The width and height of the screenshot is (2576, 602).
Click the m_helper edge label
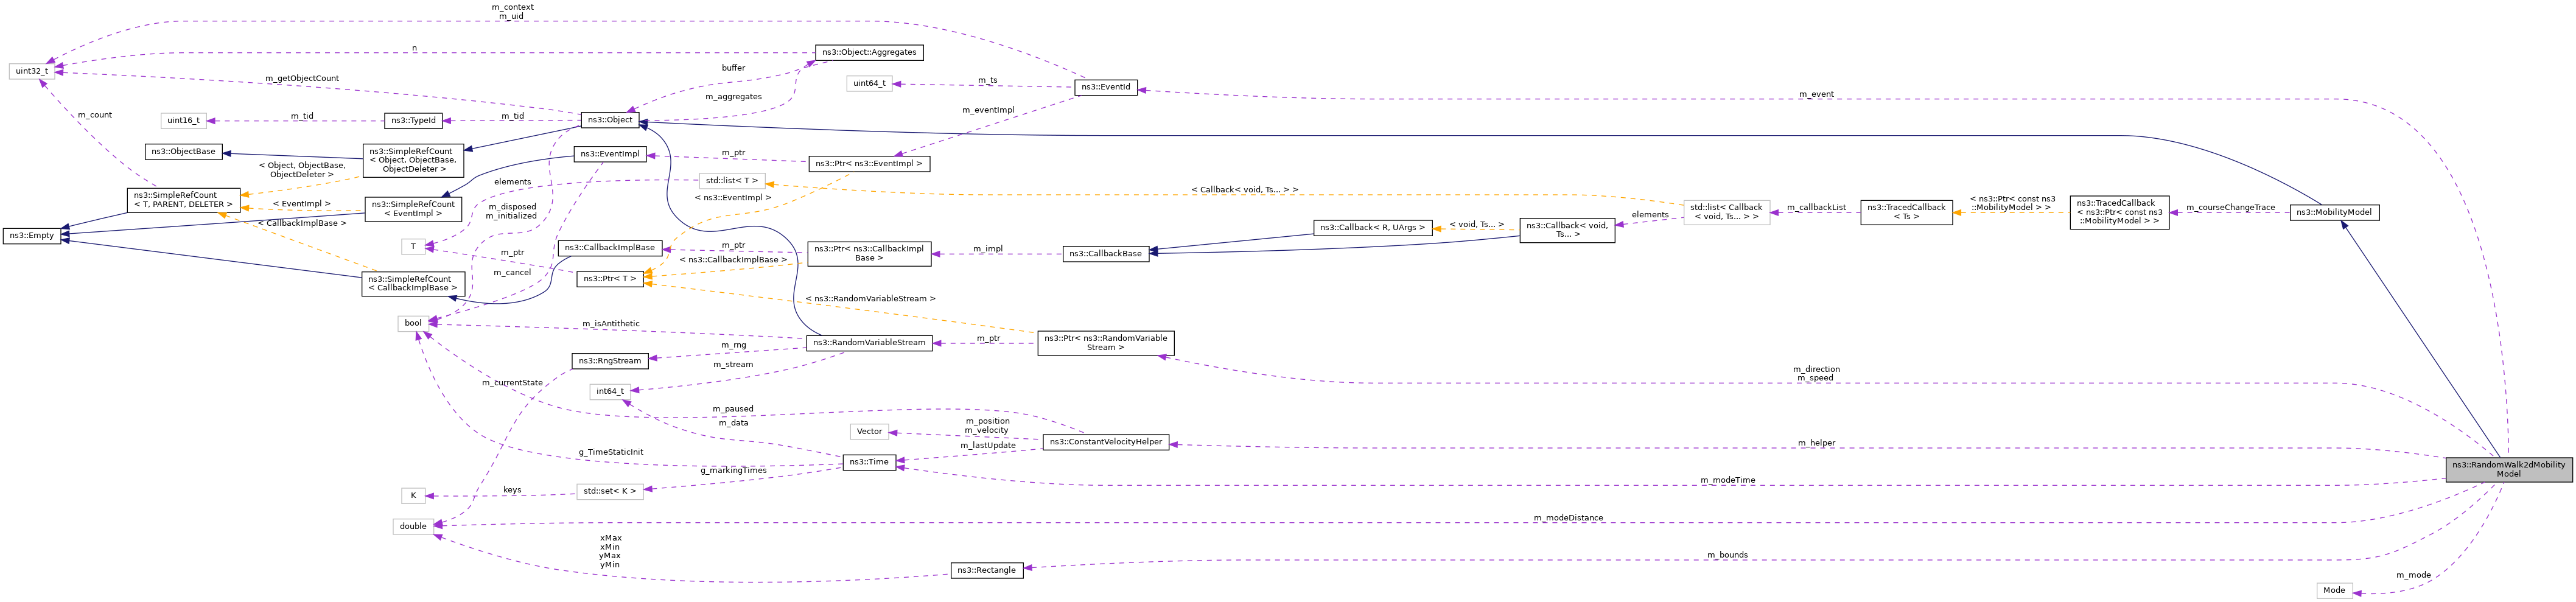[1816, 443]
